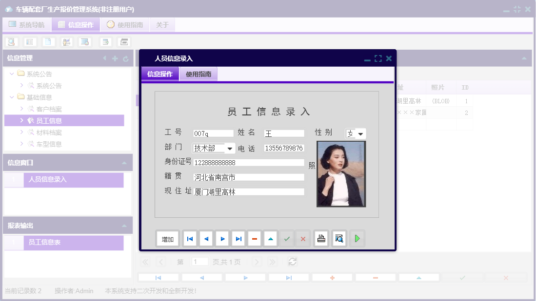Run the green execute arrow in the dialog

357,238
